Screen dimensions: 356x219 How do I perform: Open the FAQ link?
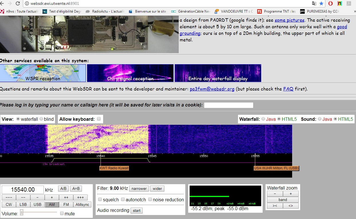point(288,89)
